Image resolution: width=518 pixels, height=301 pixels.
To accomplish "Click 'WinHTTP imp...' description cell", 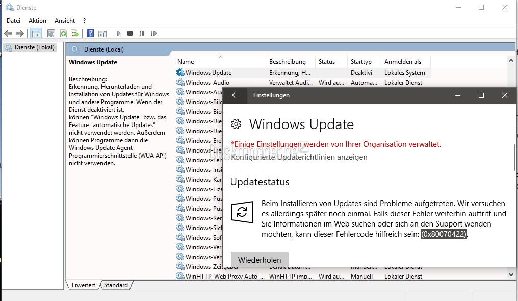I will pos(291,276).
